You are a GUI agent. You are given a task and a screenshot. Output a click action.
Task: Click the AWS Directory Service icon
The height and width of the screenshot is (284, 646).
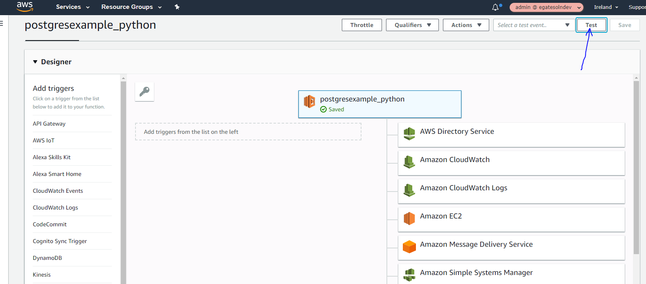(409, 133)
